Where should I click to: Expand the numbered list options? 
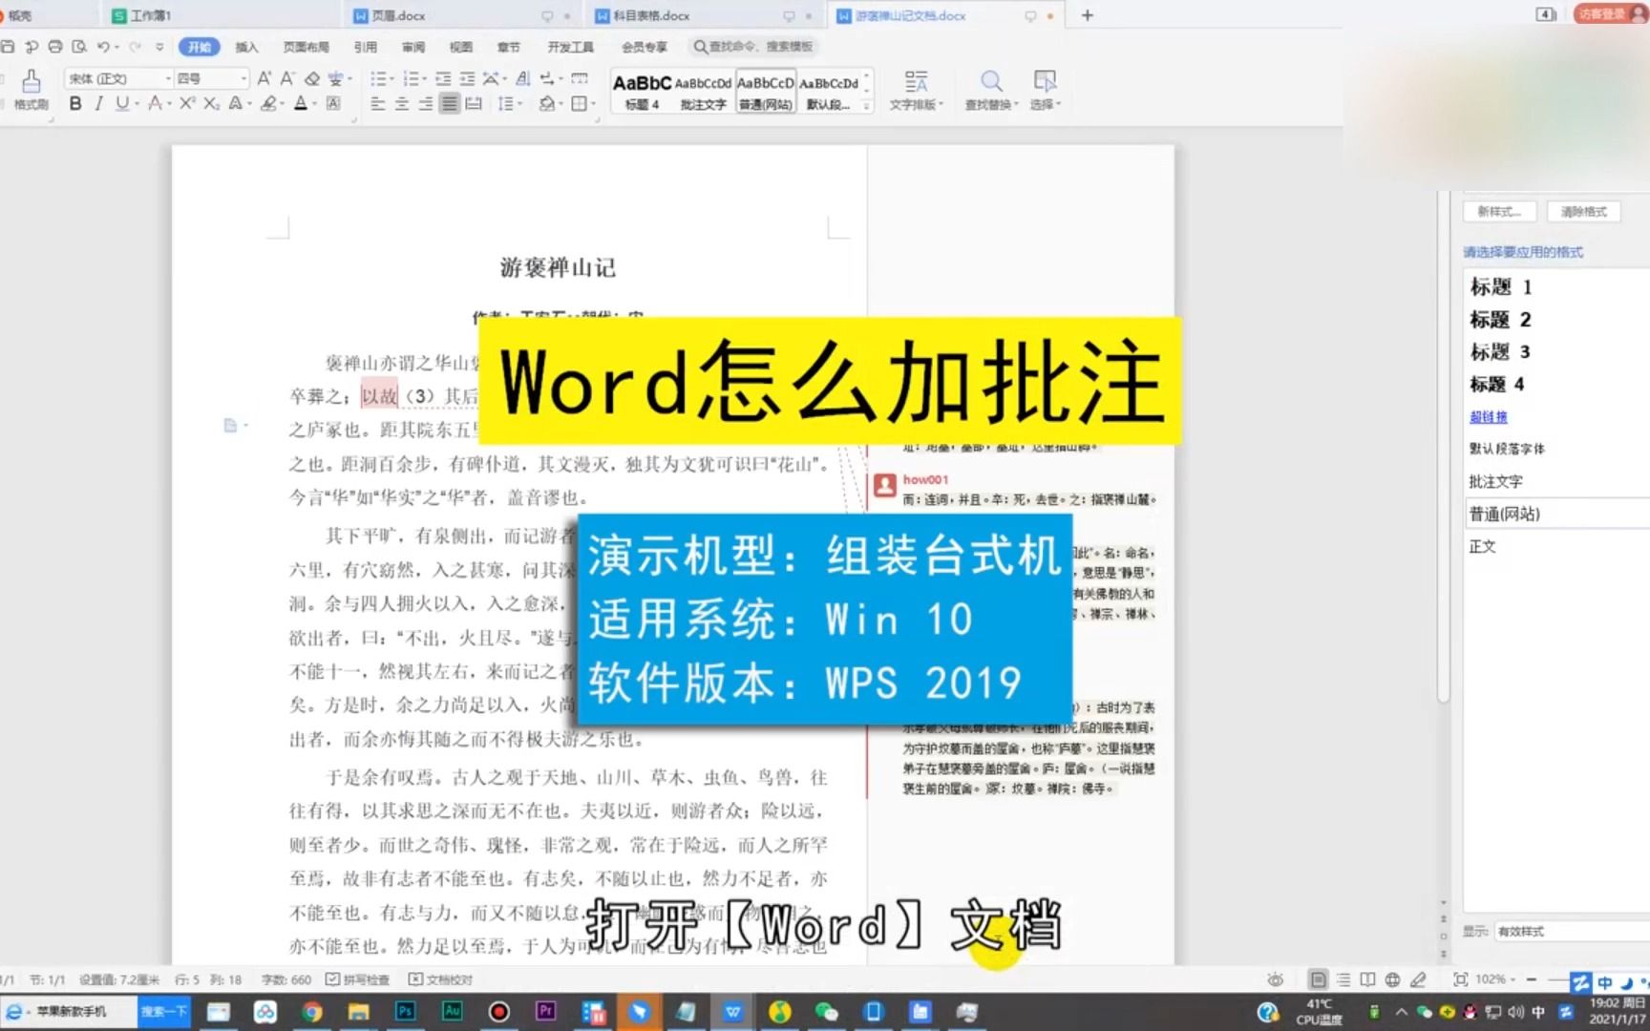pyautogui.click(x=425, y=78)
